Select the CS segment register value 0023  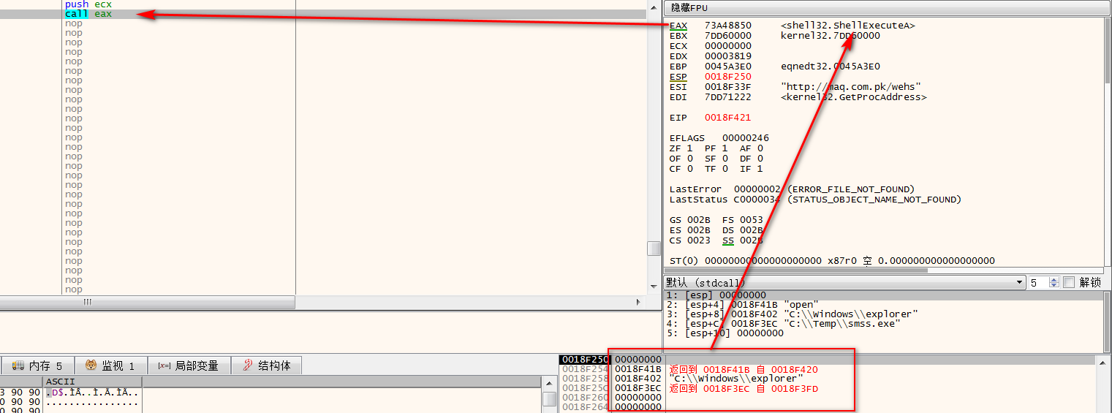(x=698, y=240)
